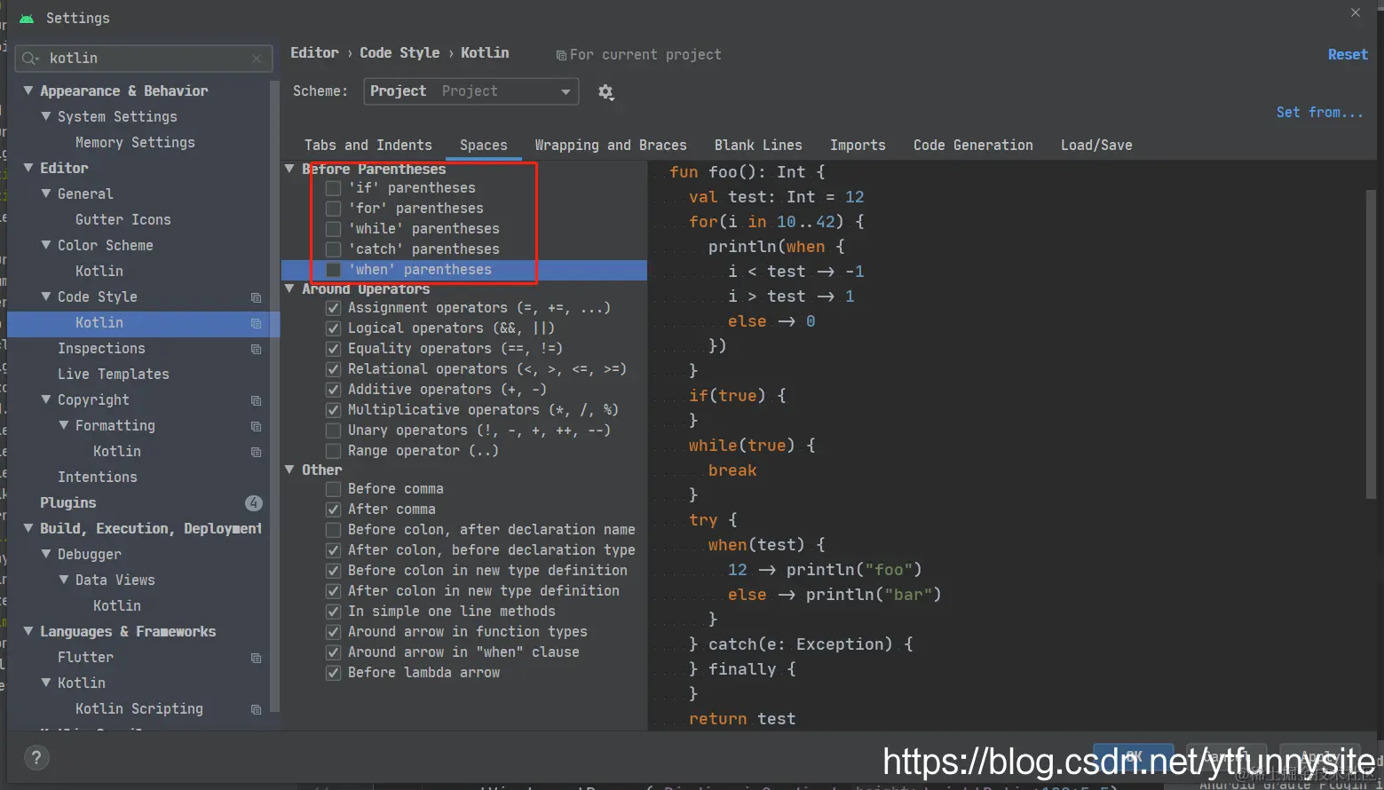Collapse the Other options group
Screen dimensions: 1384x790
(x=289, y=470)
